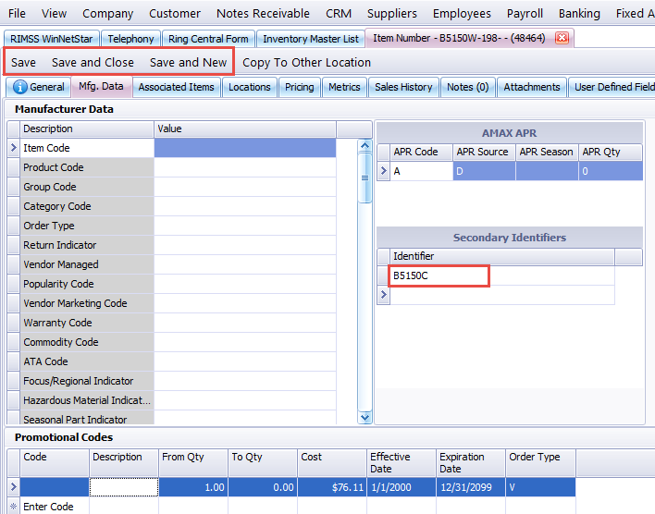Open the Suppliers menu
The height and width of the screenshot is (514, 655).
(392, 14)
